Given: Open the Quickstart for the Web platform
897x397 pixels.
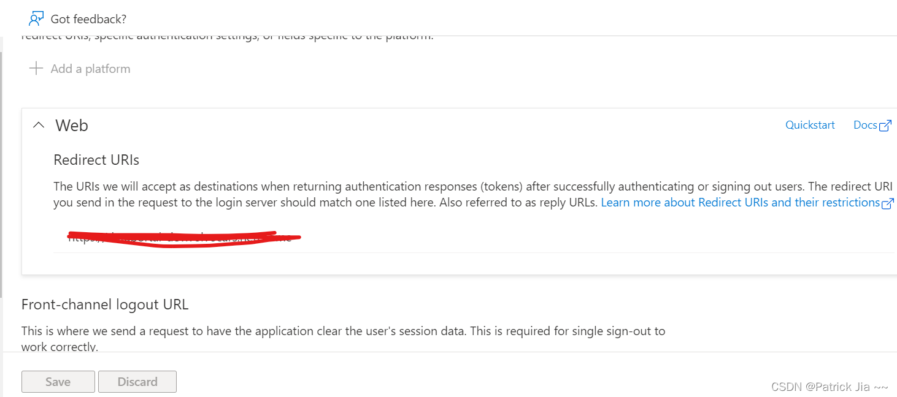Looking at the screenshot, I should pos(810,124).
